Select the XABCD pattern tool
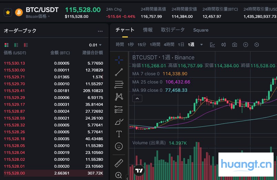The height and width of the screenshot is (180, 277). [x=119, y=97]
